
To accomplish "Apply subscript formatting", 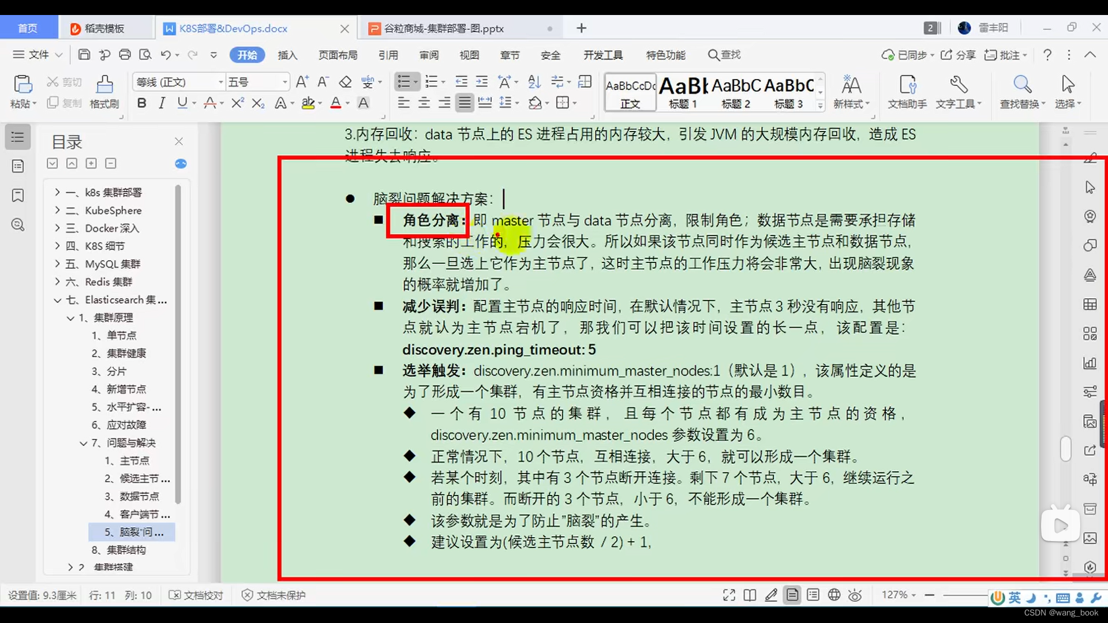I will pos(257,103).
